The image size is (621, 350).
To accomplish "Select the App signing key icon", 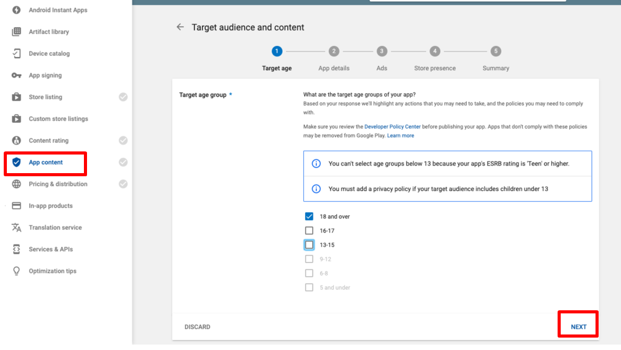I will [17, 76].
